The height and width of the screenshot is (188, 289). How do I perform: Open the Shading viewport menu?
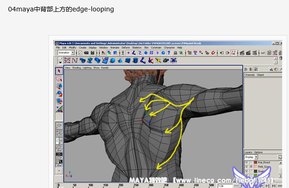click(x=75, y=67)
